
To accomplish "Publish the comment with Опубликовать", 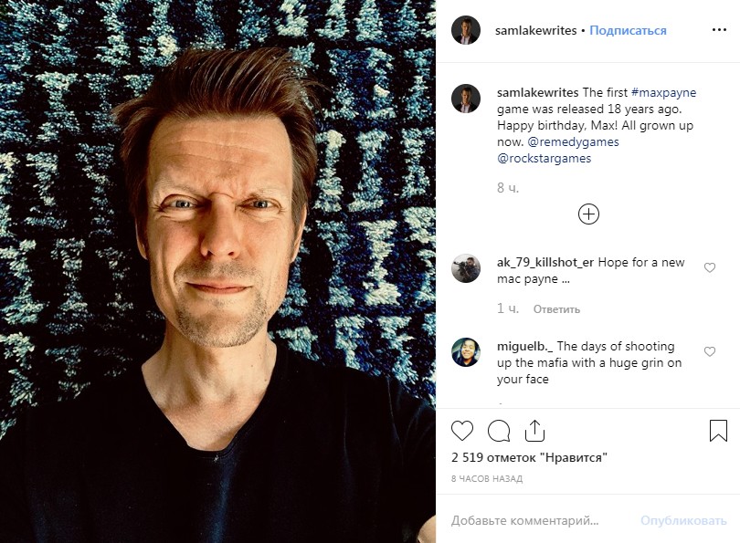I will pos(683,521).
